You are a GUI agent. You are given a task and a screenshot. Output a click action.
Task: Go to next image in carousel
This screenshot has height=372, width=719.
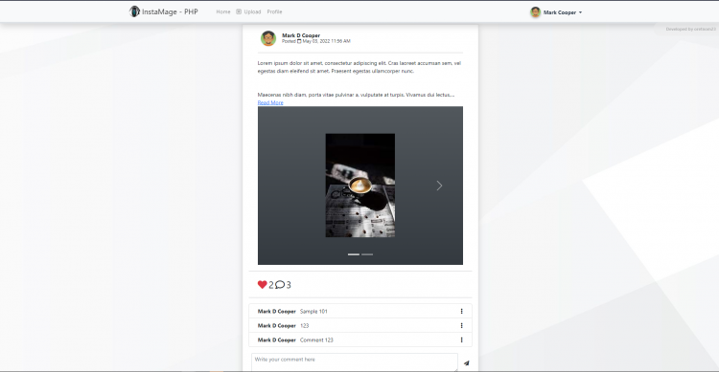(x=439, y=186)
